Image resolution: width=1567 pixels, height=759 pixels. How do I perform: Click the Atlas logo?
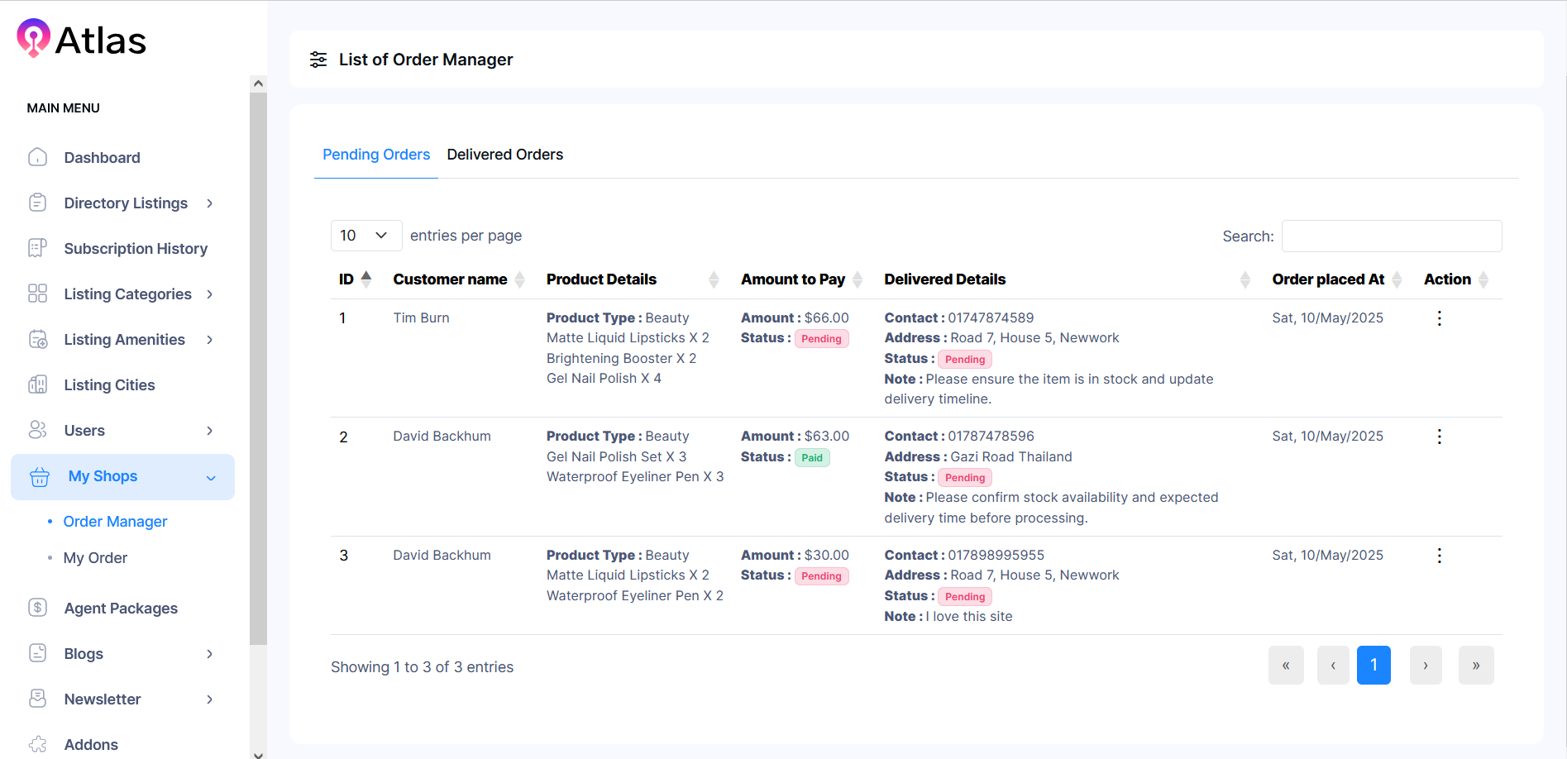tap(82, 40)
